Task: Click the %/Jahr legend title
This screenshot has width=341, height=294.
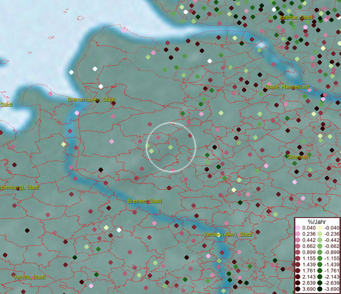Action: [316, 221]
